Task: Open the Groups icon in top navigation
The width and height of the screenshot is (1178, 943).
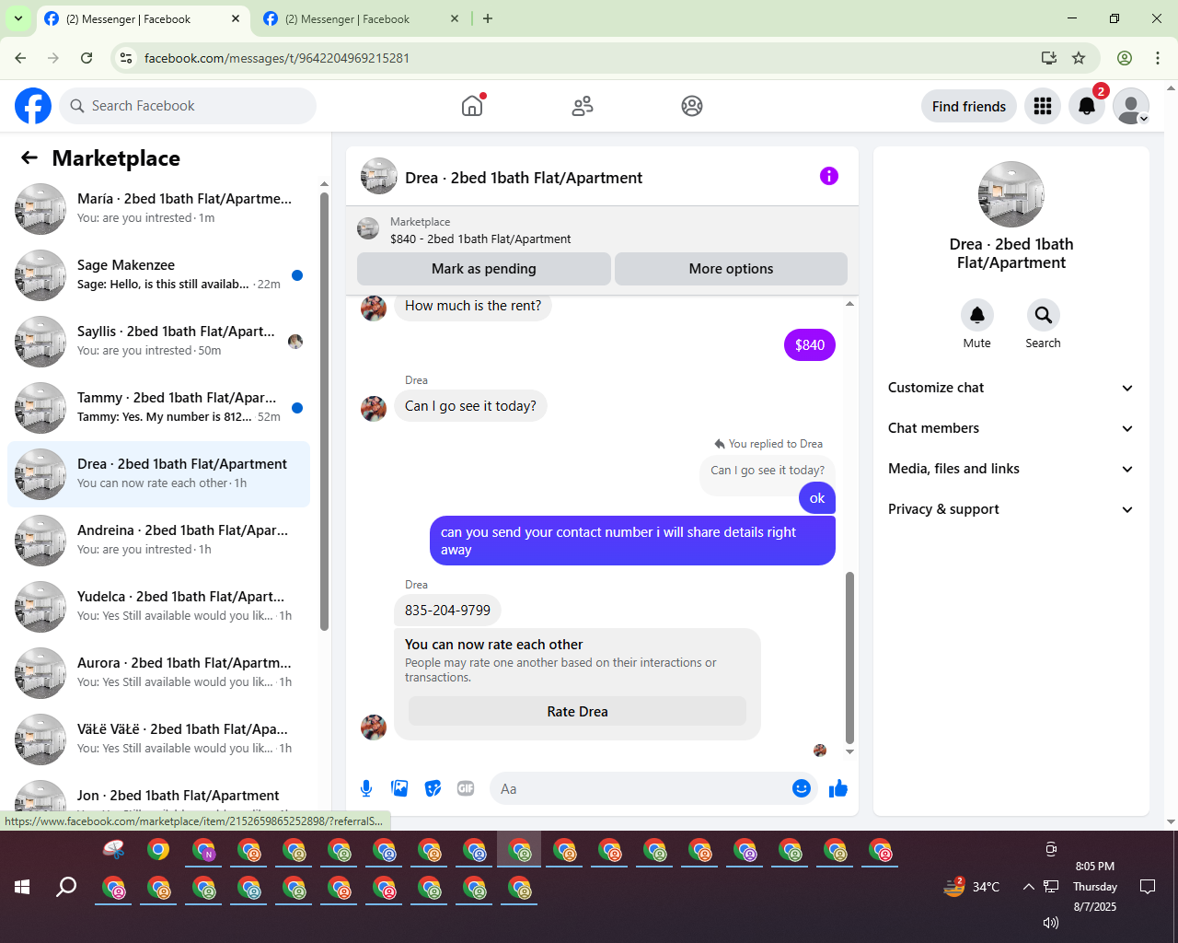Action: click(x=692, y=106)
